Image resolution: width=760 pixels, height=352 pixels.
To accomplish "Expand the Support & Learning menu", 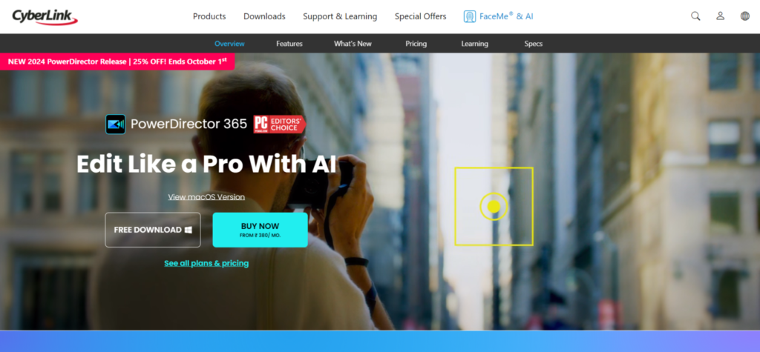I will pos(340,16).
